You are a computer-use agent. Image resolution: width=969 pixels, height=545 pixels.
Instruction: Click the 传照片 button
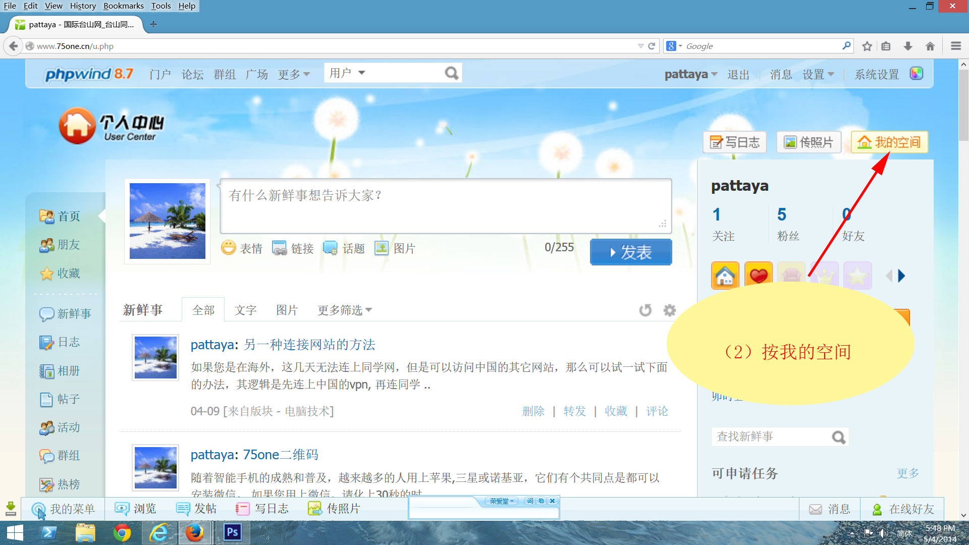(809, 142)
